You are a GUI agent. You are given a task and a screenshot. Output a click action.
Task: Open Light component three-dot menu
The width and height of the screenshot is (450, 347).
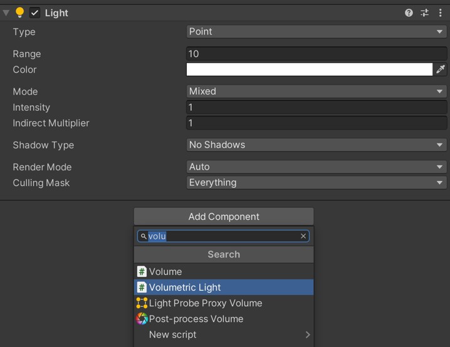click(440, 13)
